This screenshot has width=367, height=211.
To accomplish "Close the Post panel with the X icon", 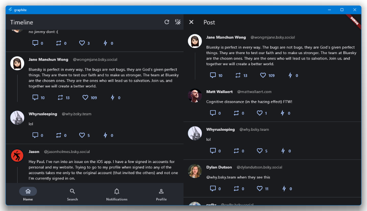I will click(191, 22).
